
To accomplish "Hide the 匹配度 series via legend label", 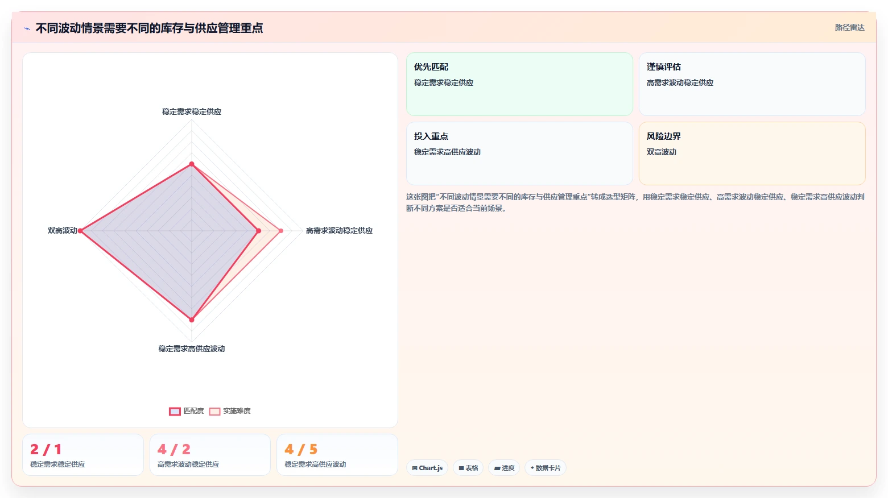I will [193, 411].
